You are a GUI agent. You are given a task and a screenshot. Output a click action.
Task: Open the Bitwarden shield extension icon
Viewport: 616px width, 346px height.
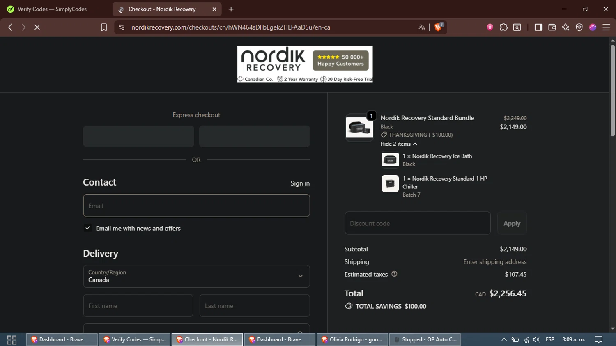pyautogui.click(x=490, y=27)
